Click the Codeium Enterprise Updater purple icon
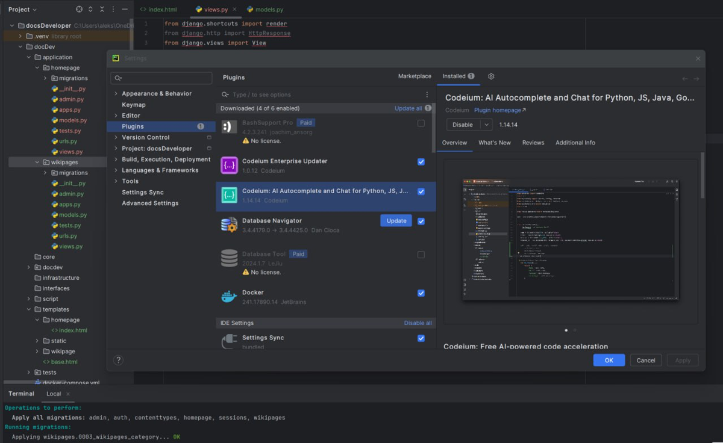This screenshot has height=443, width=723. (x=229, y=166)
